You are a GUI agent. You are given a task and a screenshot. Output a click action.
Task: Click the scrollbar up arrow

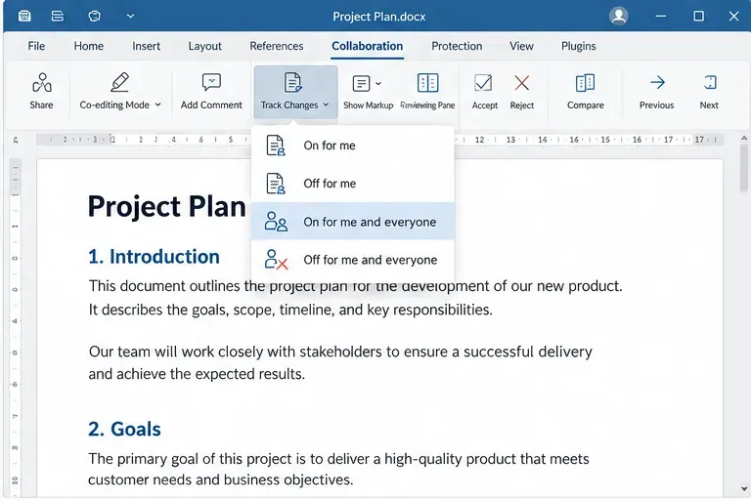pyautogui.click(x=744, y=138)
